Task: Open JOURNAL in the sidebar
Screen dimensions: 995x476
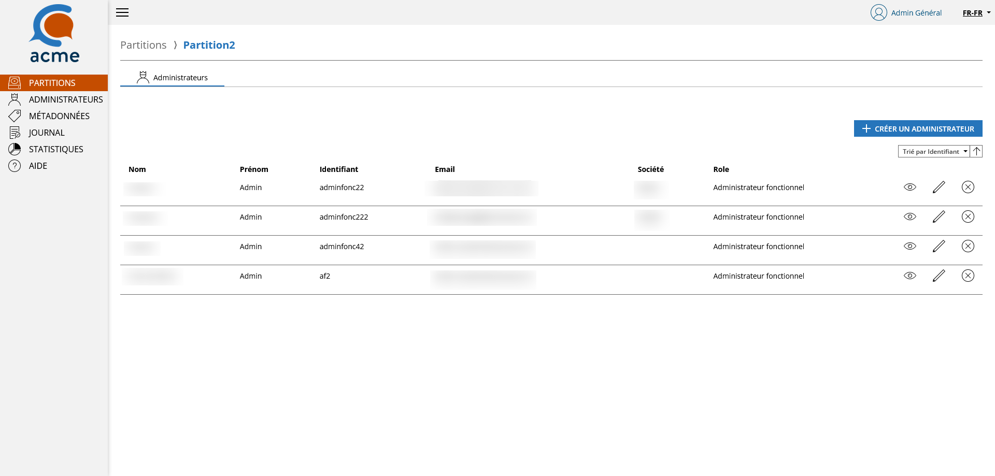Action: [54, 133]
